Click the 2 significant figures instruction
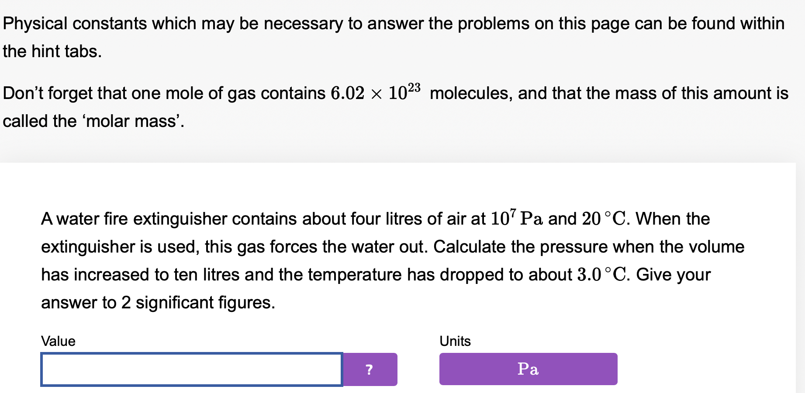The height and width of the screenshot is (393, 805). (x=157, y=303)
